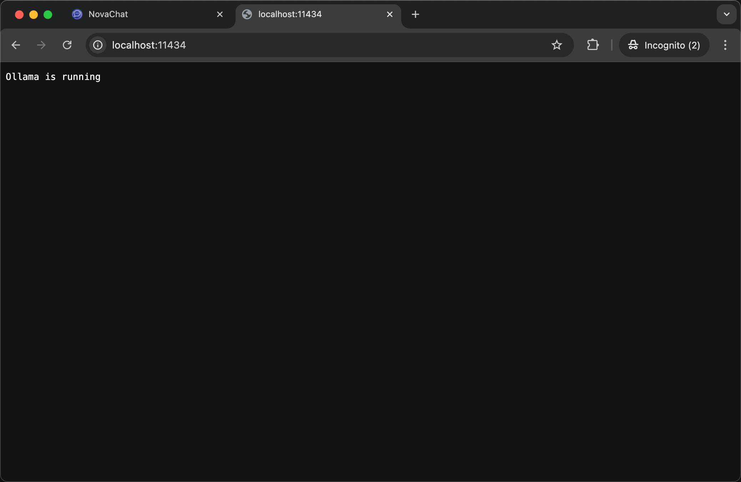Open the Extensions puzzle icon

click(593, 45)
